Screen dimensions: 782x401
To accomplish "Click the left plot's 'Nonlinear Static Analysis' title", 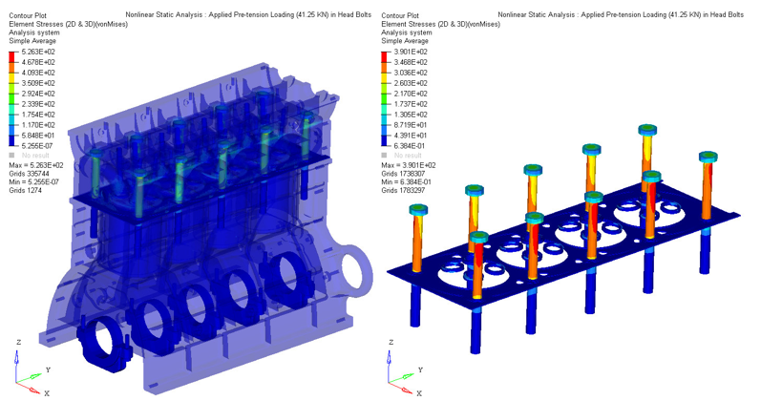I will pos(238,15).
